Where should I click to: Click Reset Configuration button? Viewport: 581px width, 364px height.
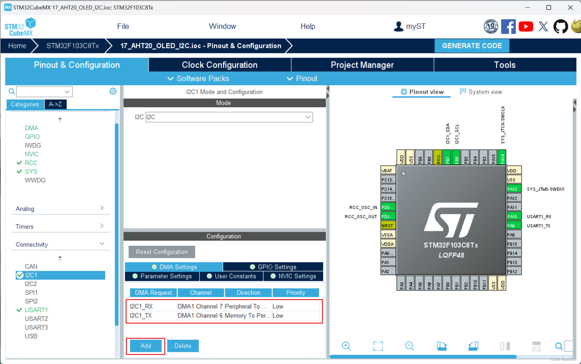tap(162, 252)
